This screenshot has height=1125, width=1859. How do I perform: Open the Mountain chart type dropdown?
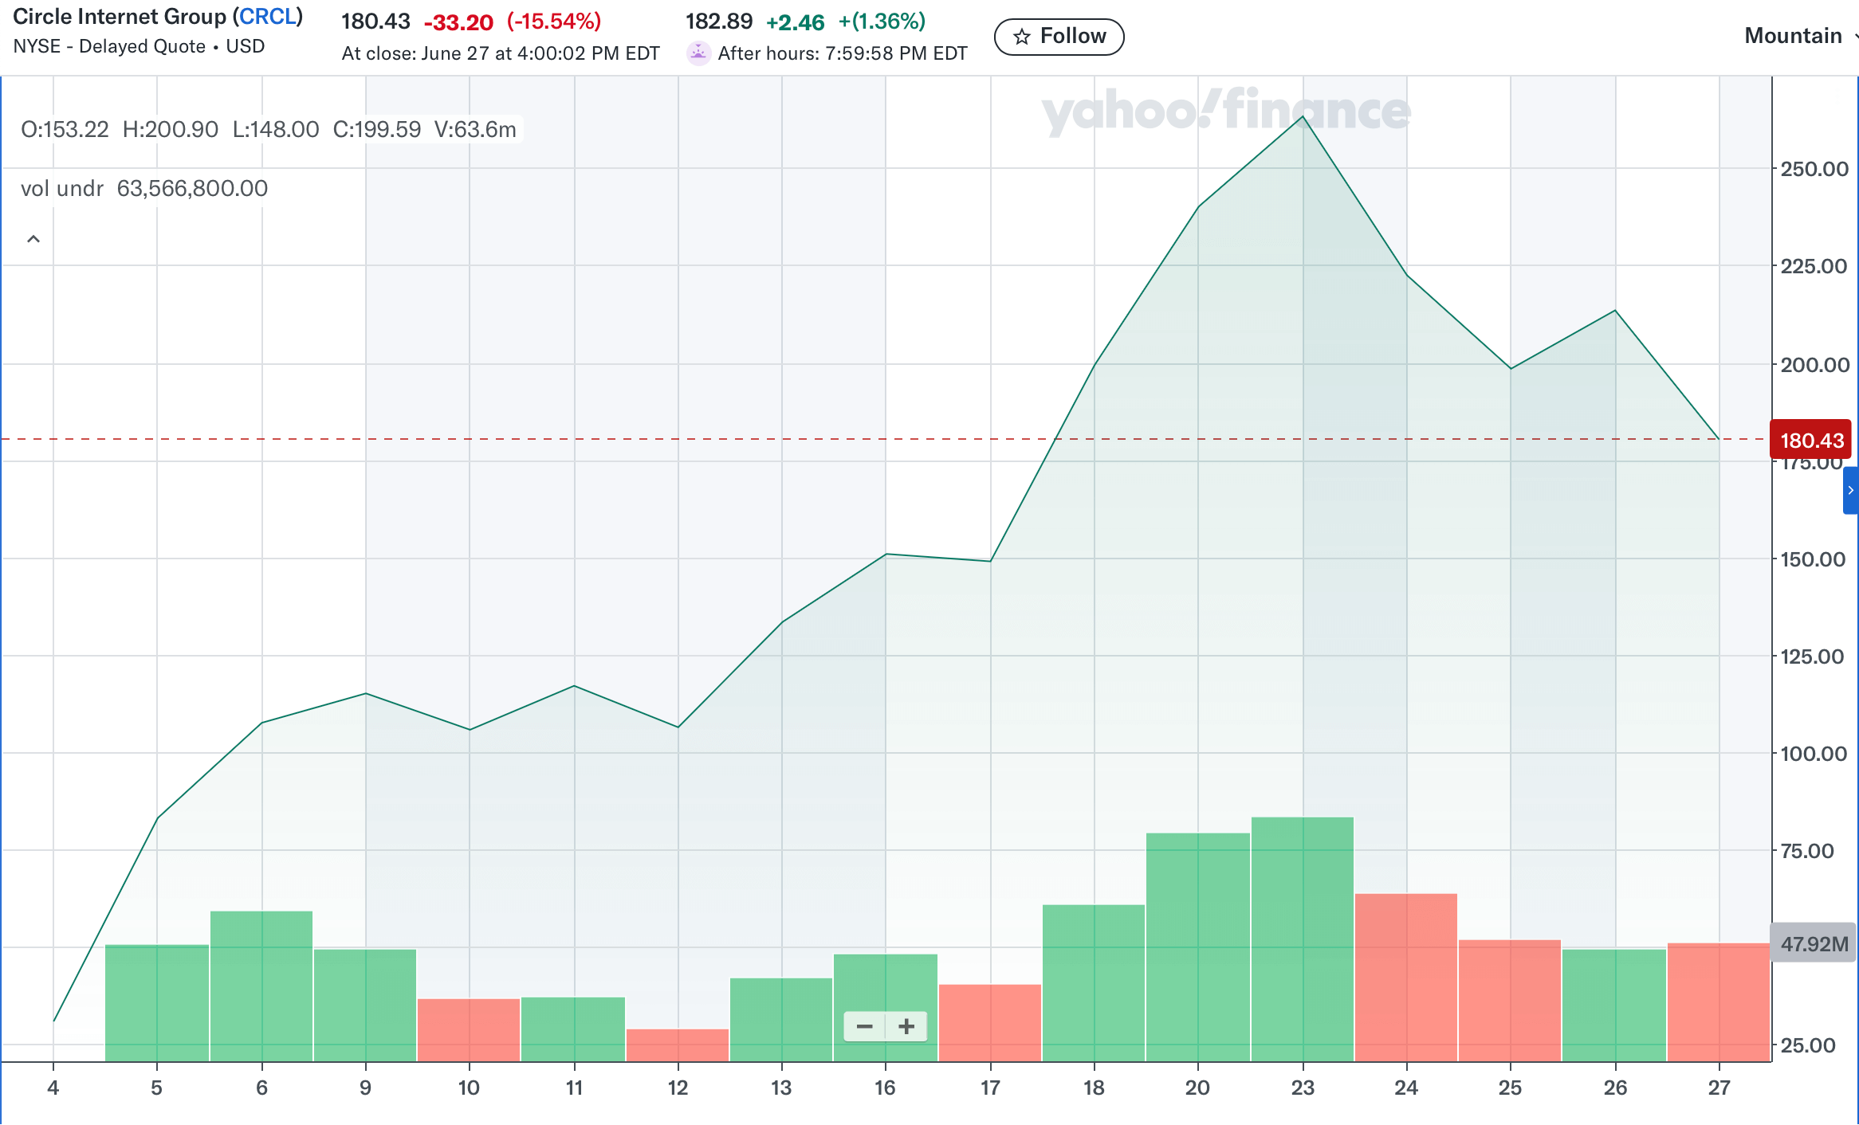click(1800, 36)
